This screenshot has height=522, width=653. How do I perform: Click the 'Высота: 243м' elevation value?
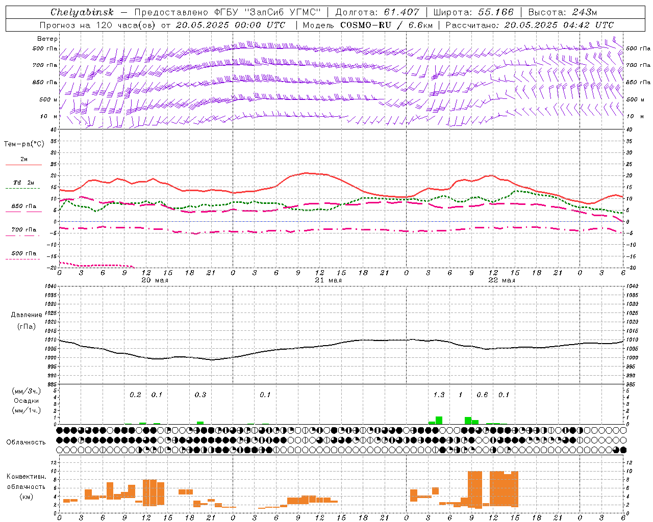(562, 12)
